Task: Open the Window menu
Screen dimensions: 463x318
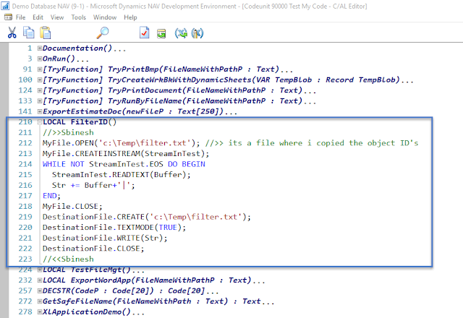Action: tap(105, 17)
